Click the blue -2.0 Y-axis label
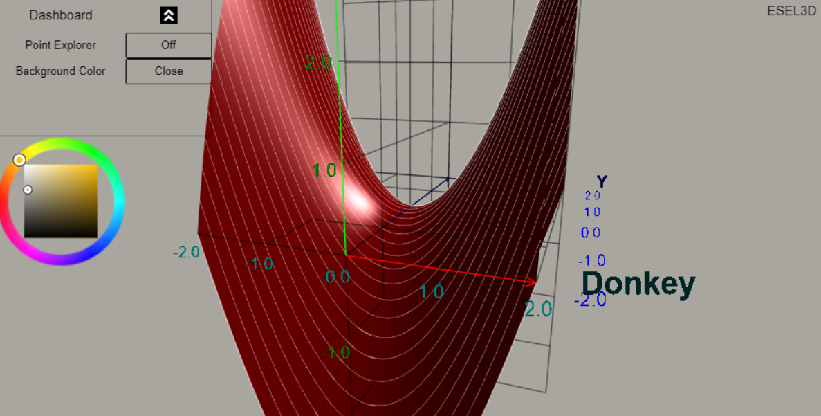Image resolution: width=821 pixels, height=416 pixels. click(x=591, y=300)
